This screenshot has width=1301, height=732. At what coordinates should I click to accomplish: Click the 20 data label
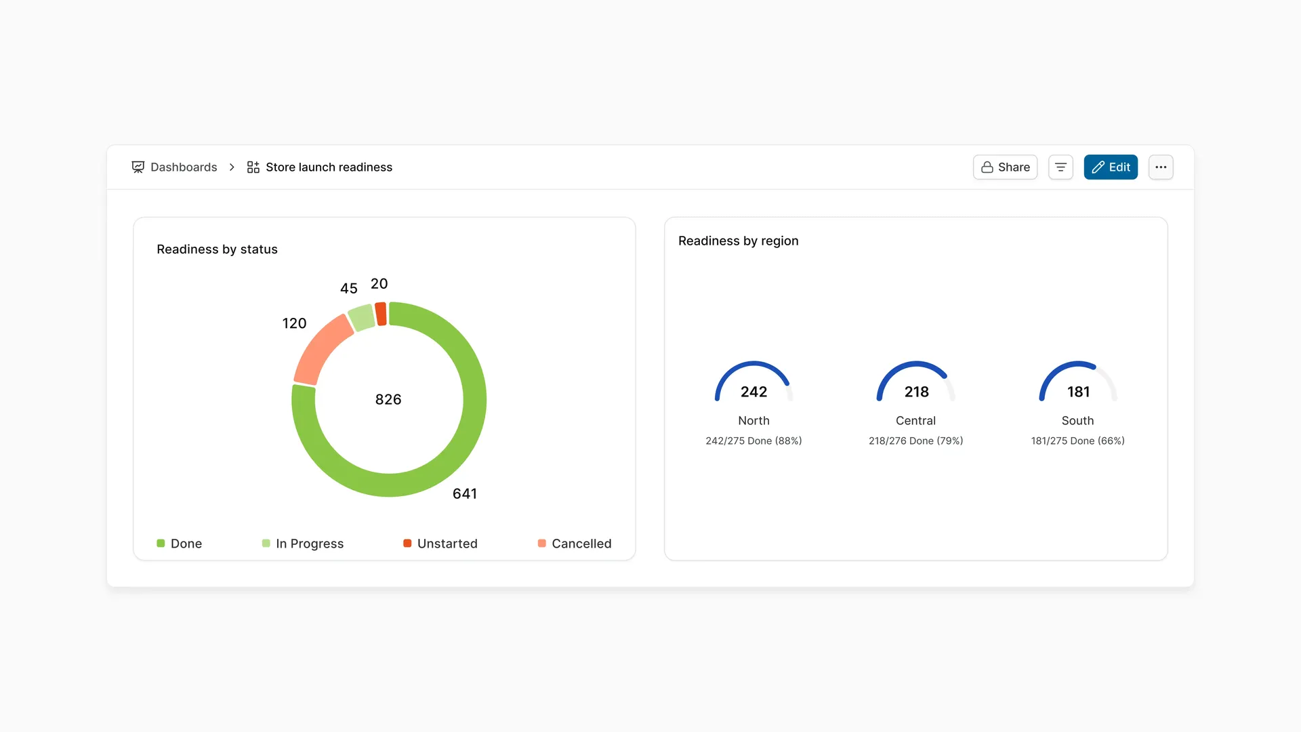379,284
